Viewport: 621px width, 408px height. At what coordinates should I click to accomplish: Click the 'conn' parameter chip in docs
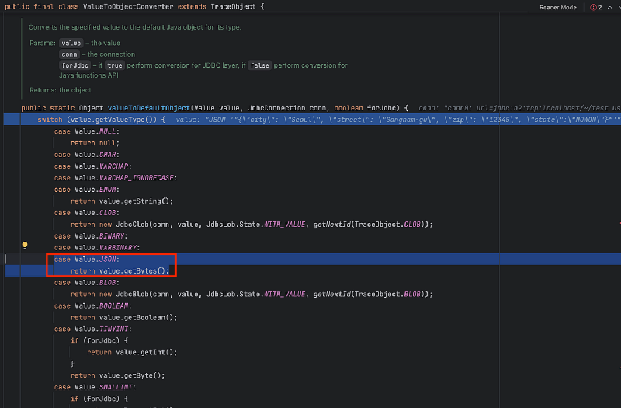coord(69,54)
